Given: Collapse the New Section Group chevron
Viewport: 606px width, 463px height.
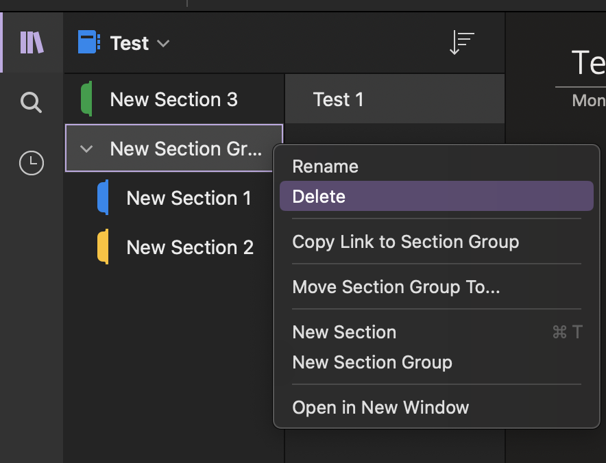Looking at the screenshot, I should click(86, 149).
